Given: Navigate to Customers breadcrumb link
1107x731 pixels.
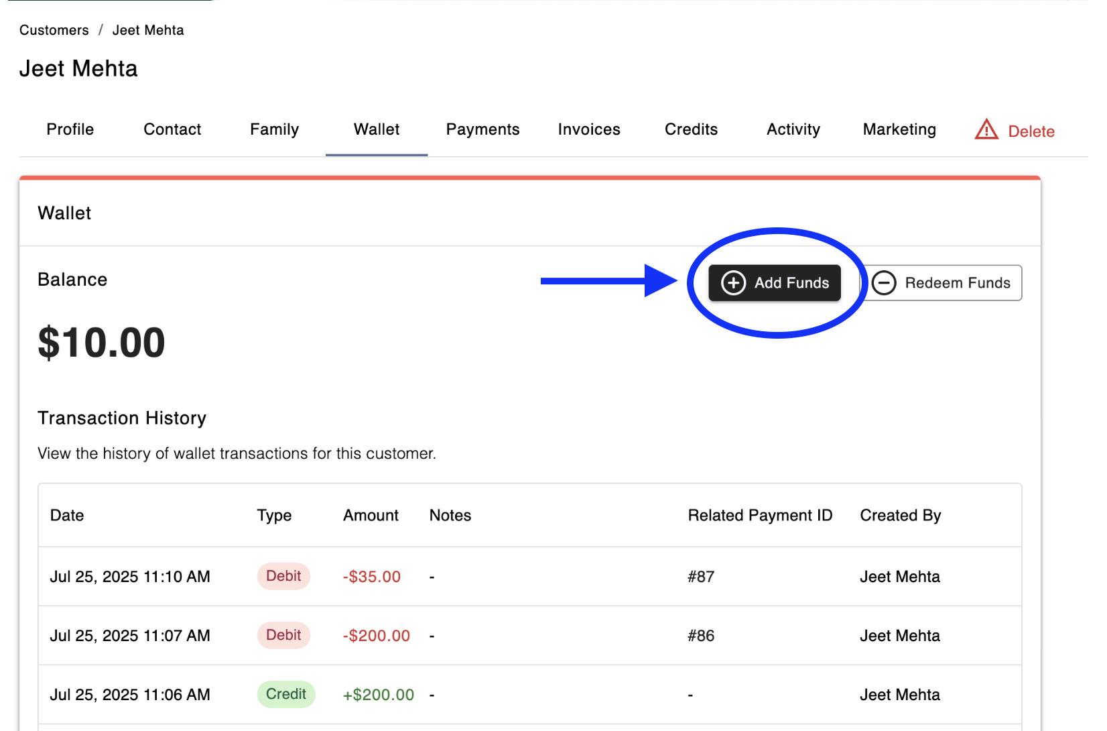Looking at the screenshot, I should point(54,30).
